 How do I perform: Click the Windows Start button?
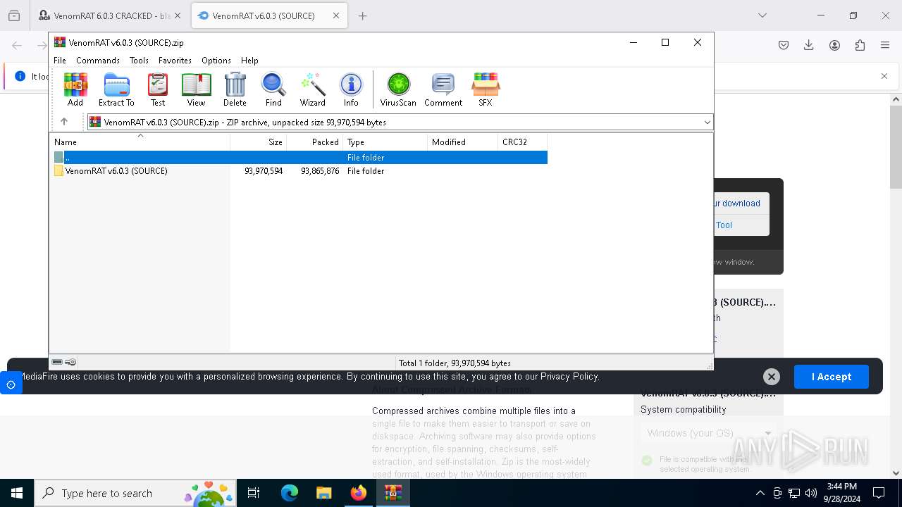coord(17,493)
